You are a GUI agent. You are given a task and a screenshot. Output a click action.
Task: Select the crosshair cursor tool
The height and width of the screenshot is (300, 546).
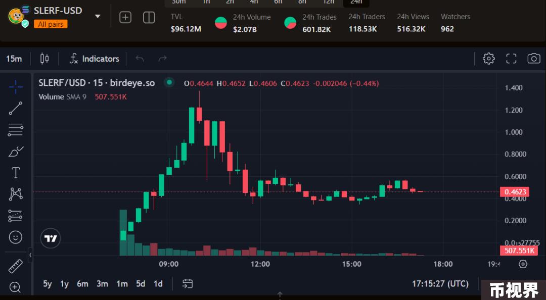16,87
